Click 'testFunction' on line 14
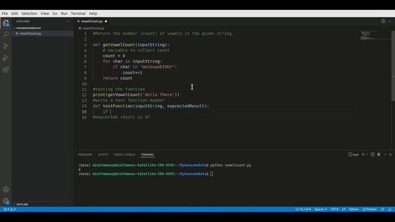395x222 pixels. point(118,106)
